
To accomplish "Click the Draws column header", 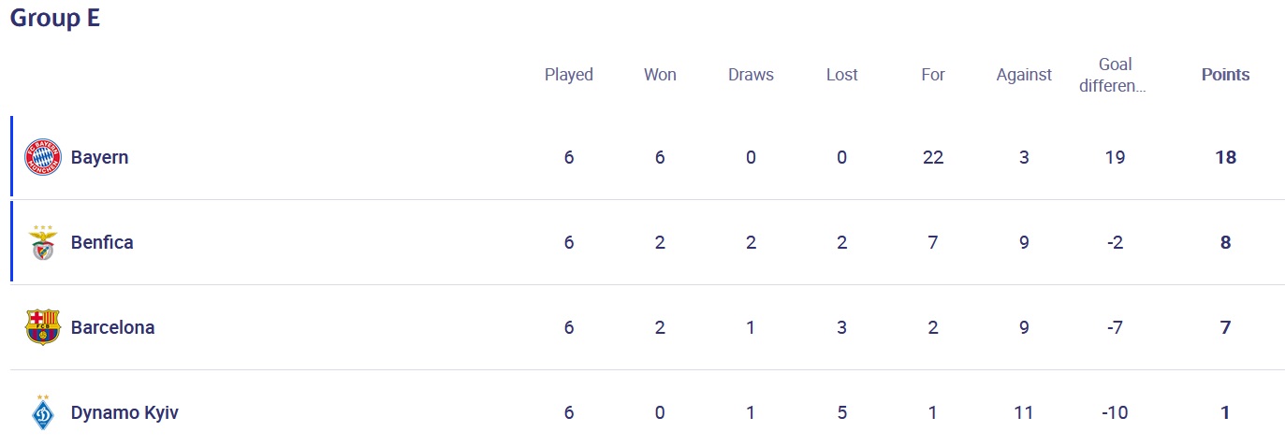I will click(751, 75).
